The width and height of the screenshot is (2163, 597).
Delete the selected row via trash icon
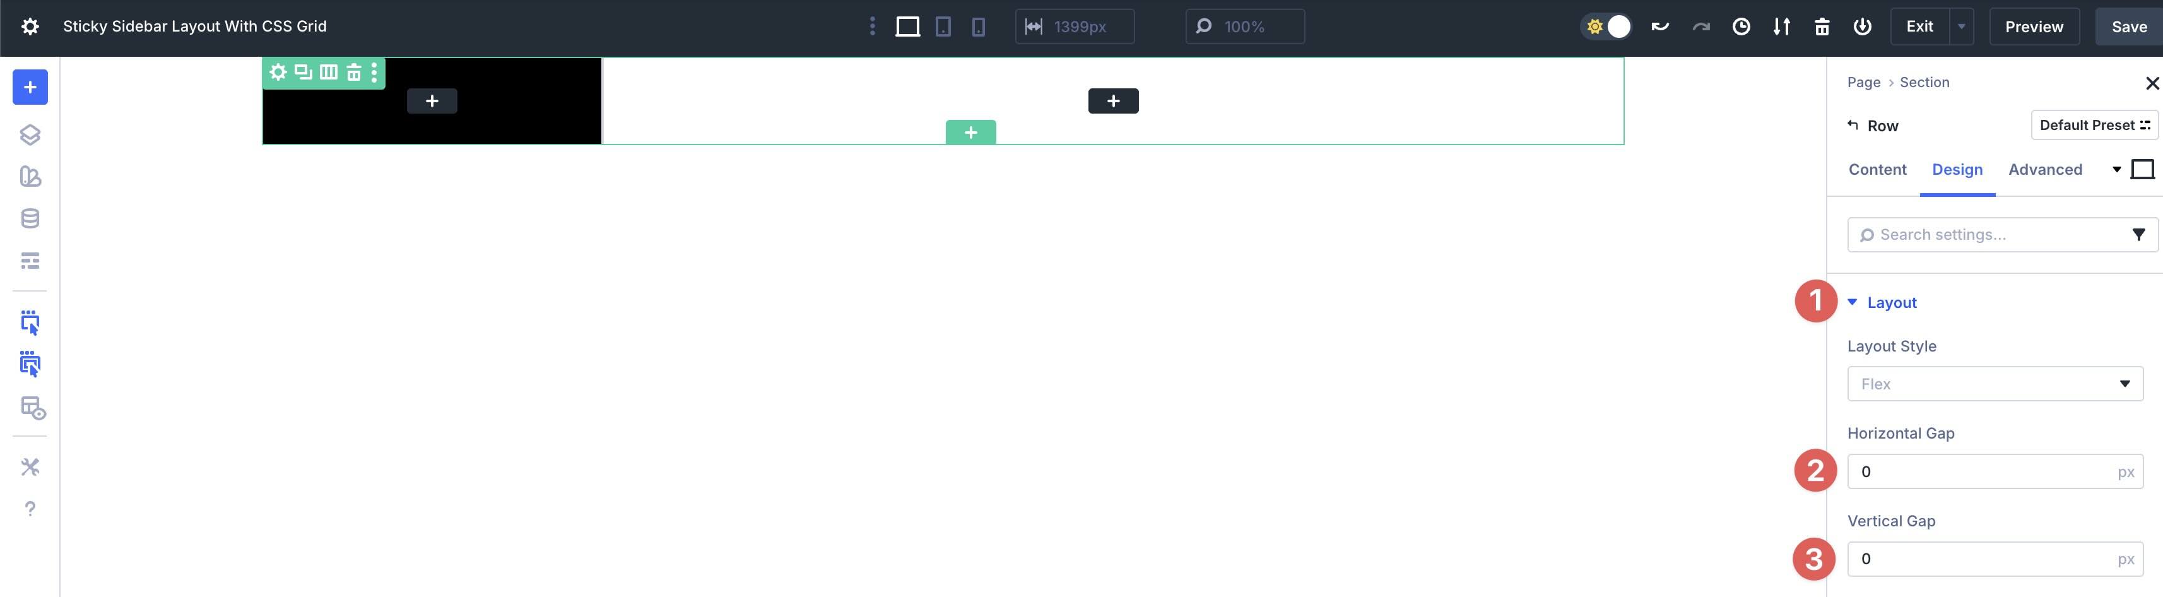(352, 72)
